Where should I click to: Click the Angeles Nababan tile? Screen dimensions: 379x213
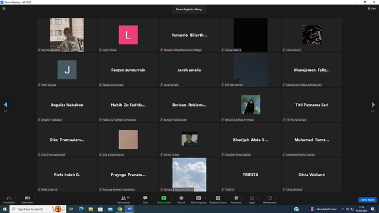(67, 105)
